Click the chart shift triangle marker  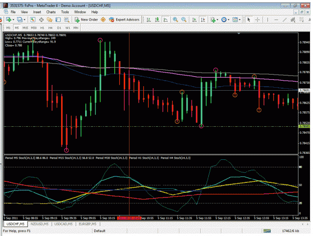(239, 34)
